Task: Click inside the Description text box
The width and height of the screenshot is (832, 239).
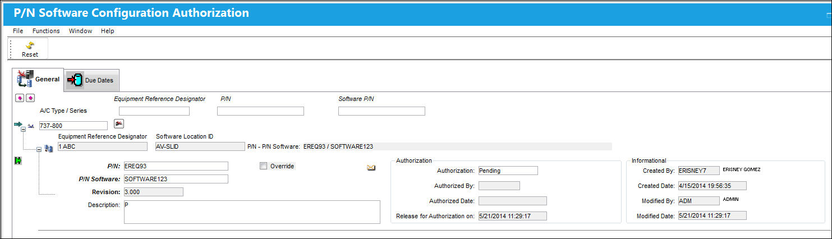Action: coord(252,212)
